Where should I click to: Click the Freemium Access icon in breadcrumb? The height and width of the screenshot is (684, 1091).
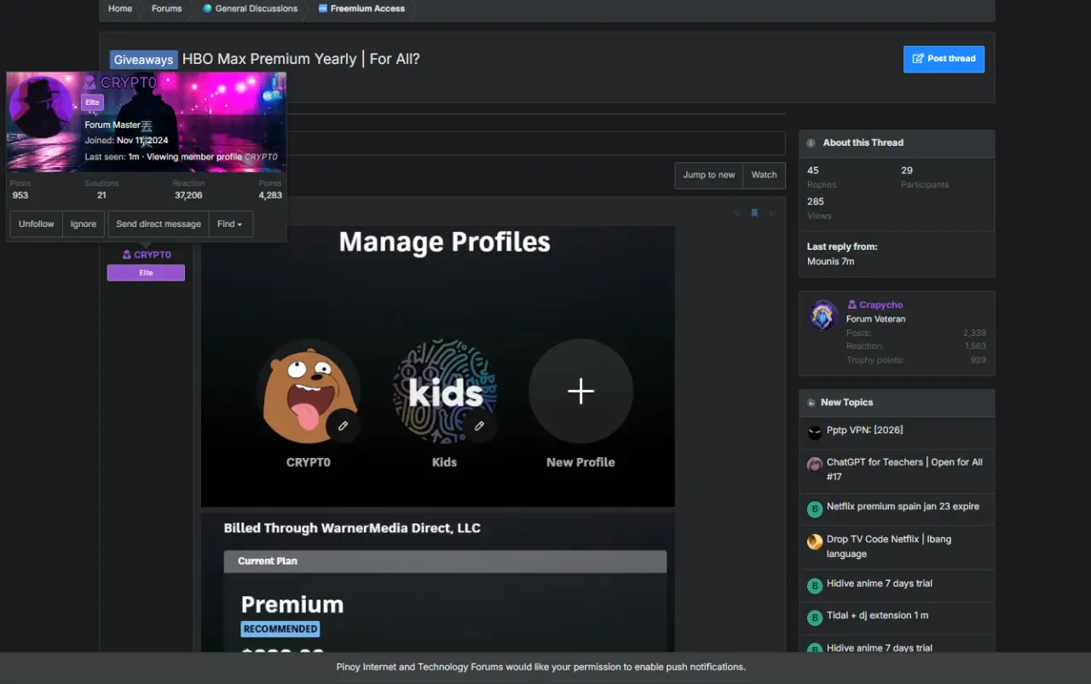coord(323,9)
